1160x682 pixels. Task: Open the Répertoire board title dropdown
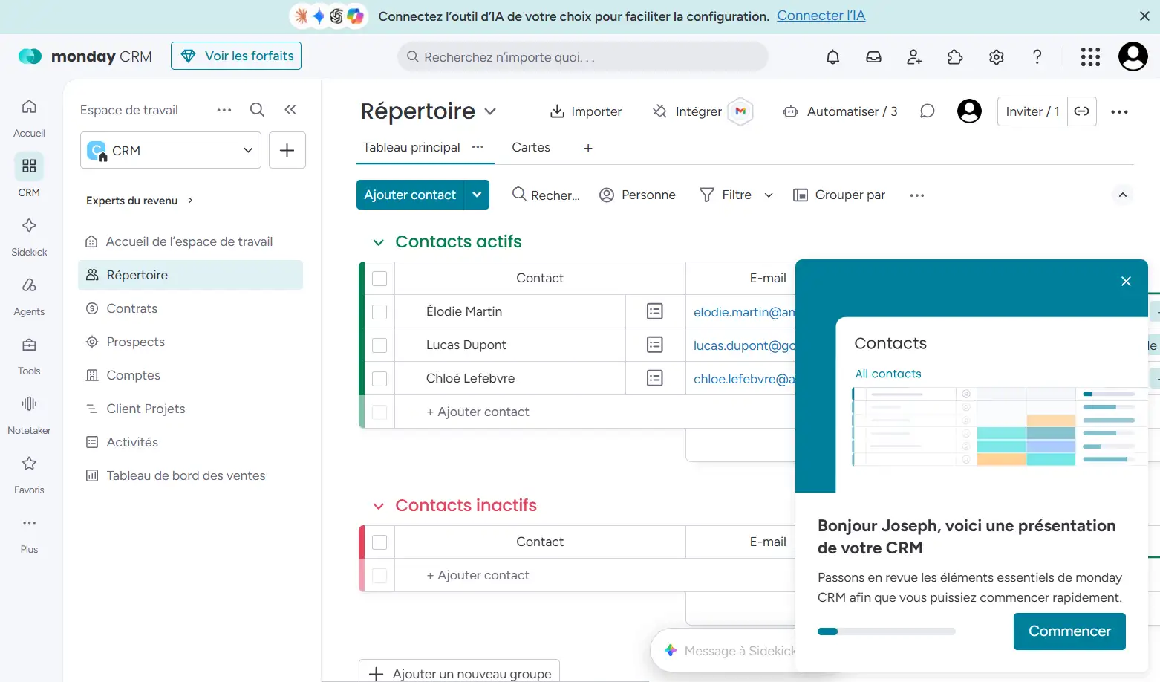pyautogui.click(x=490, y=111)
